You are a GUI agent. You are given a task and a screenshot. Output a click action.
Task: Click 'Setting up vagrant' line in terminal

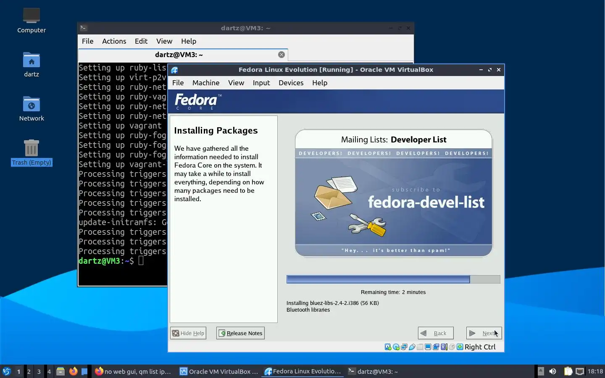[x=120, y=126]
